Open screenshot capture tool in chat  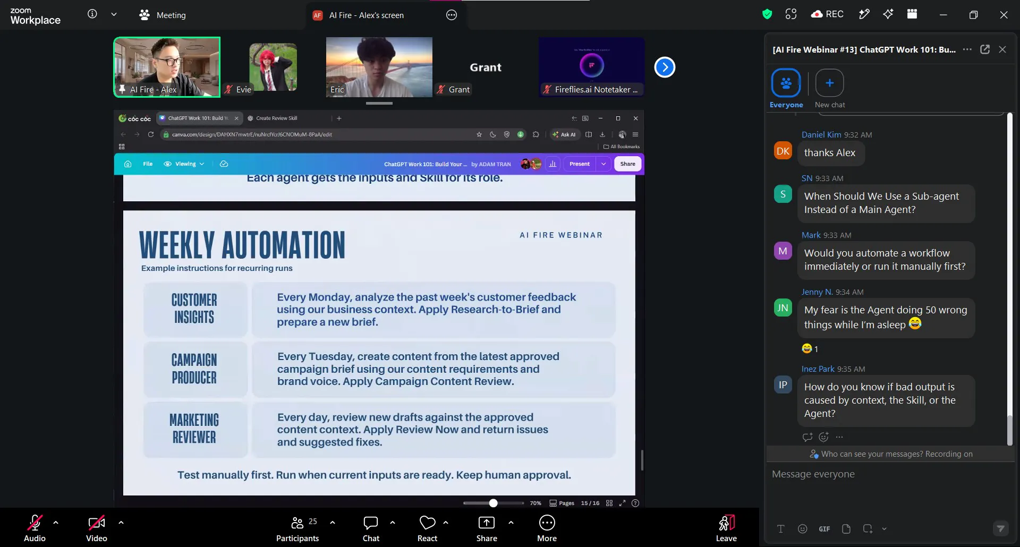click(x=868, y=529)
